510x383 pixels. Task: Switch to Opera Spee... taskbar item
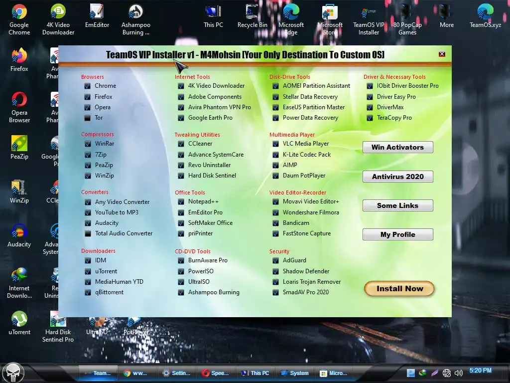click(x=215, y=373)
